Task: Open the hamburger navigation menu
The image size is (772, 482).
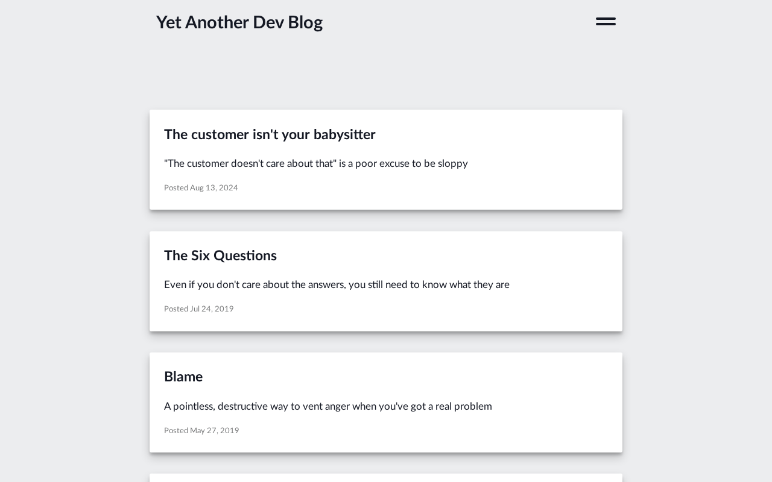Action: tap(606, 22)
